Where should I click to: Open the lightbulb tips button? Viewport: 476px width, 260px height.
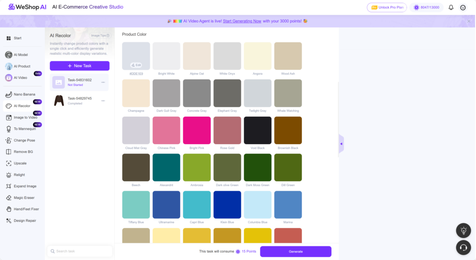click(463, 231)
